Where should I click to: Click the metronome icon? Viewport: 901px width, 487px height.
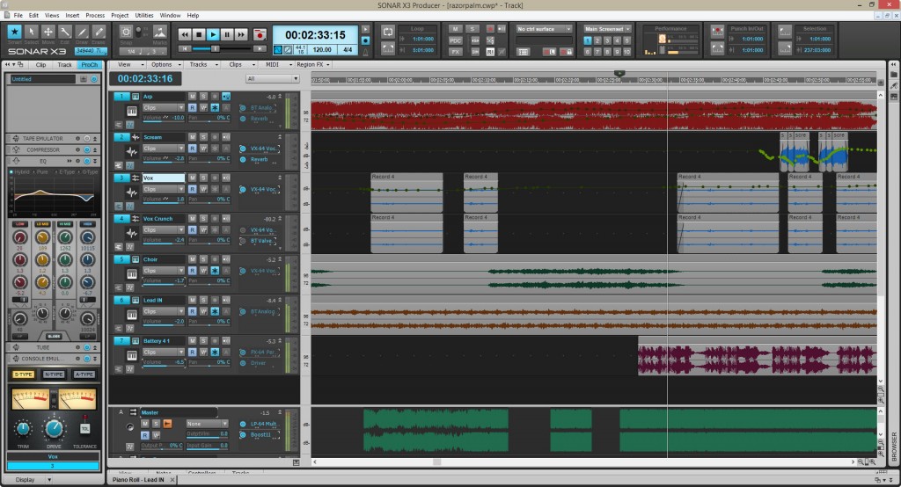click(x=365, y=52)
